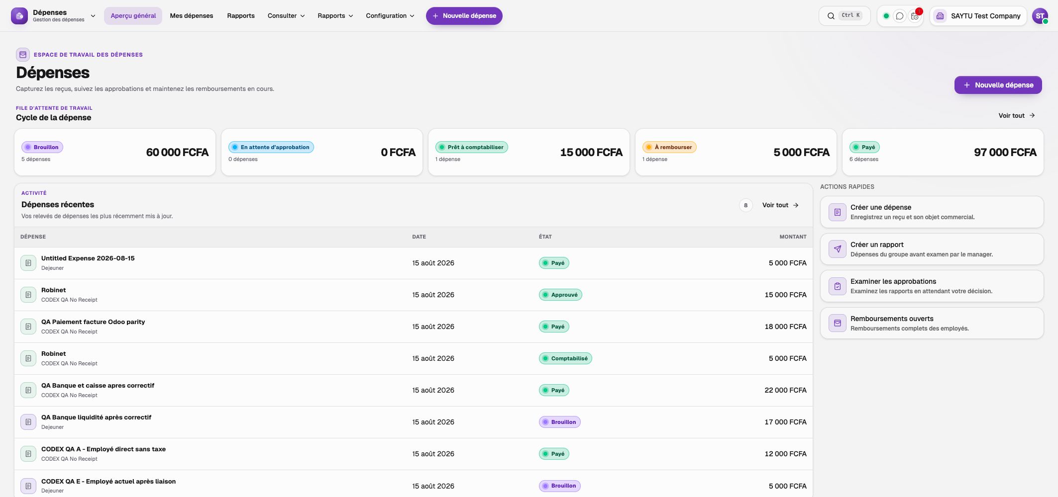Open the activities clock icon with red badge
The image size is (1058, 497).
click(915, 16)
